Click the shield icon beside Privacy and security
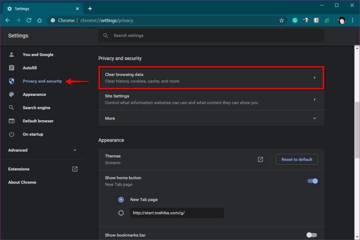This screenshot has height=240, width=360. [11, 81]
